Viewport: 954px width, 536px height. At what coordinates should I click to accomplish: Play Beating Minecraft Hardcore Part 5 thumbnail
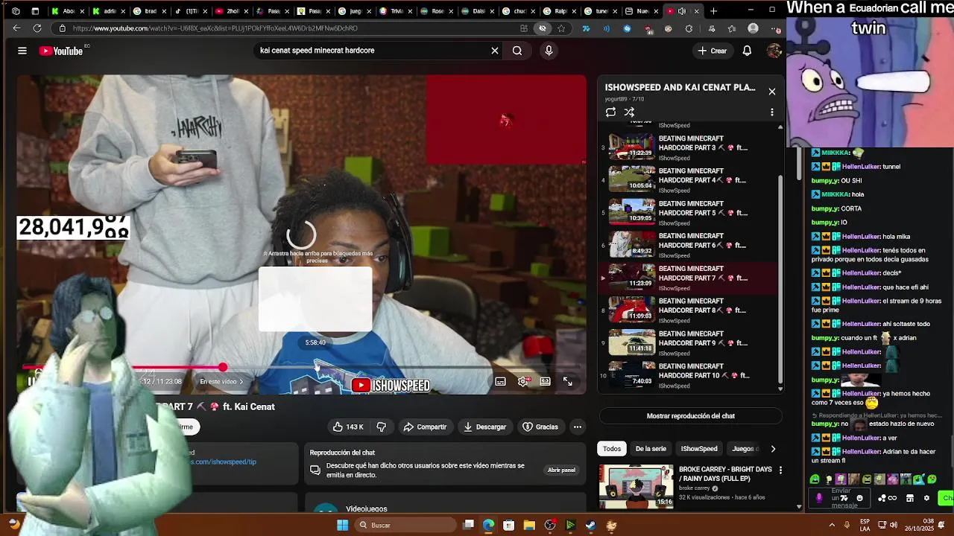click(632, 212)
